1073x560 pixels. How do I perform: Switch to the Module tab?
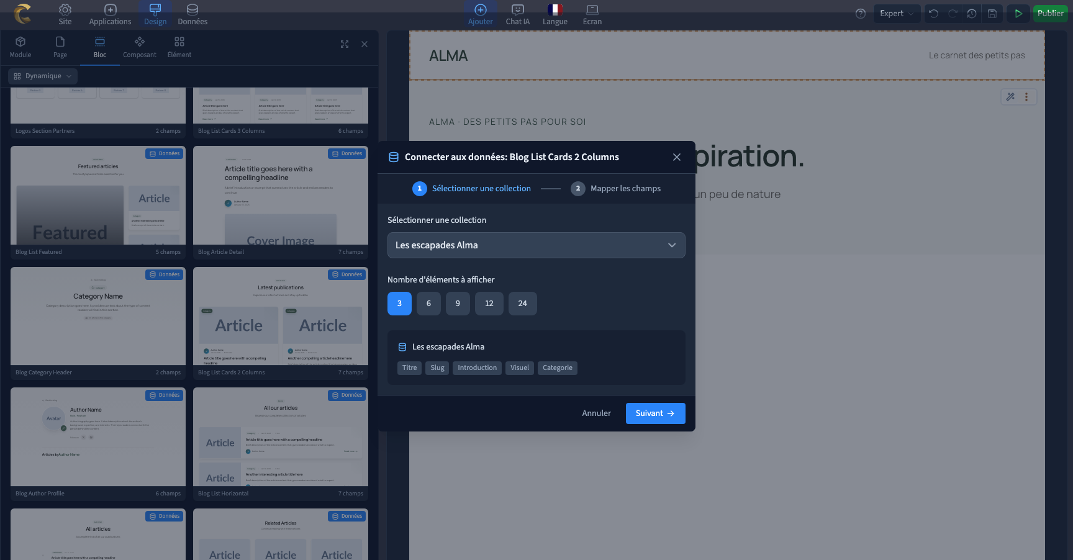[x=20, y=47]
